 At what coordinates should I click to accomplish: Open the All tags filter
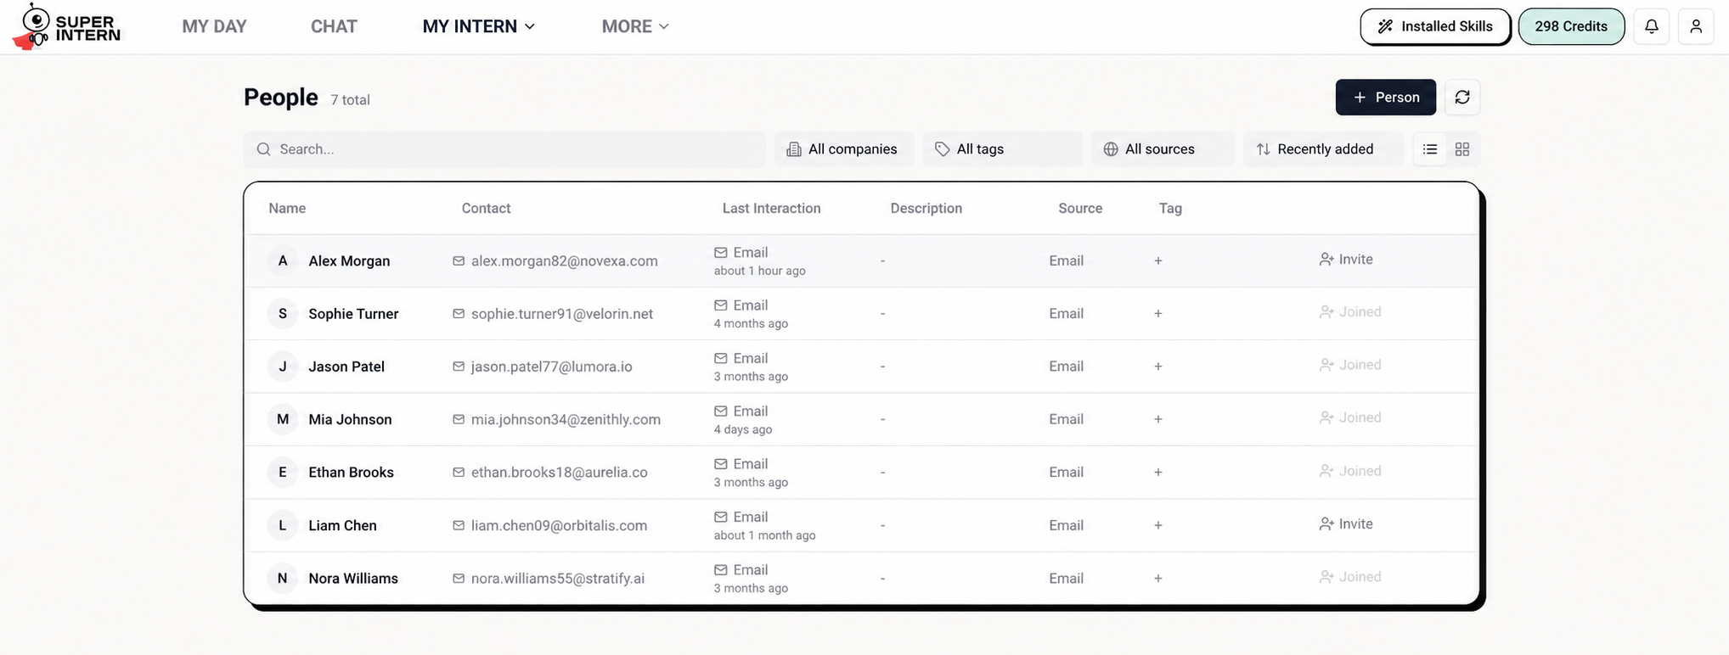point(1002,149)
